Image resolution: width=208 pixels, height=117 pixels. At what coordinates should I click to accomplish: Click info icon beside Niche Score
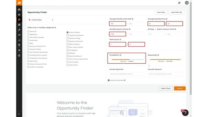(x=120, y=39)
